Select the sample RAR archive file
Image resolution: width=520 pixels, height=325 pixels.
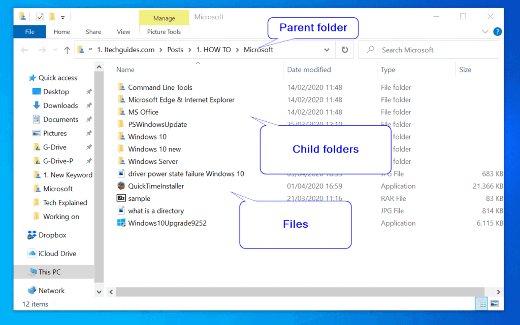click(134, 199)
